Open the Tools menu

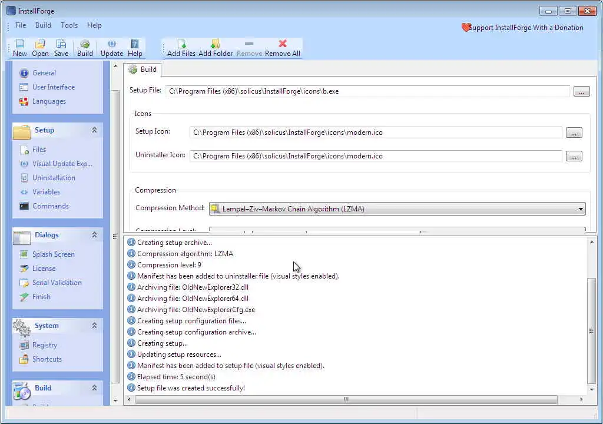(69, 25)
